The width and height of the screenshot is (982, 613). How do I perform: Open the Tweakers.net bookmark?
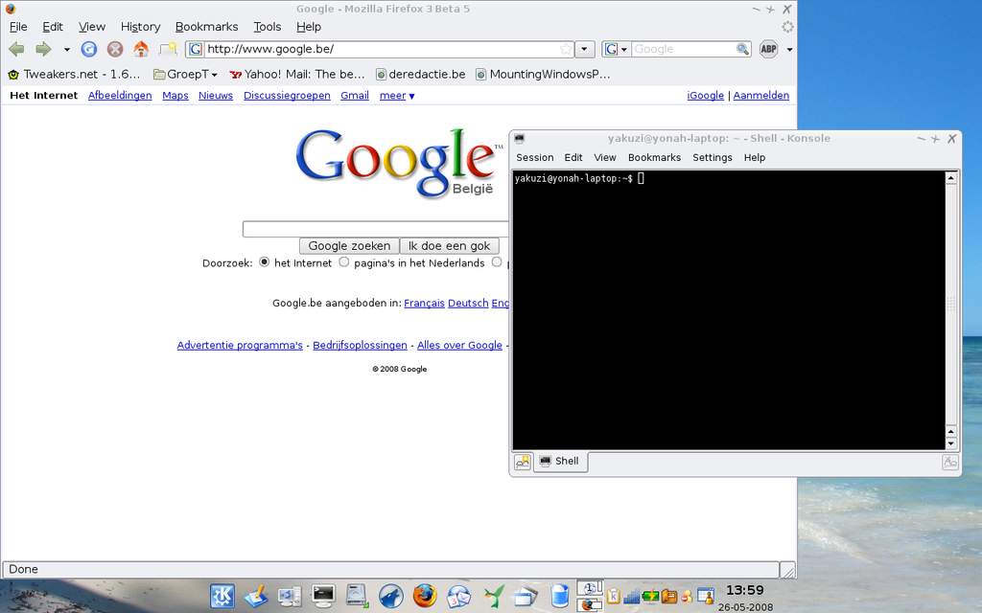[x=74, y=75]
